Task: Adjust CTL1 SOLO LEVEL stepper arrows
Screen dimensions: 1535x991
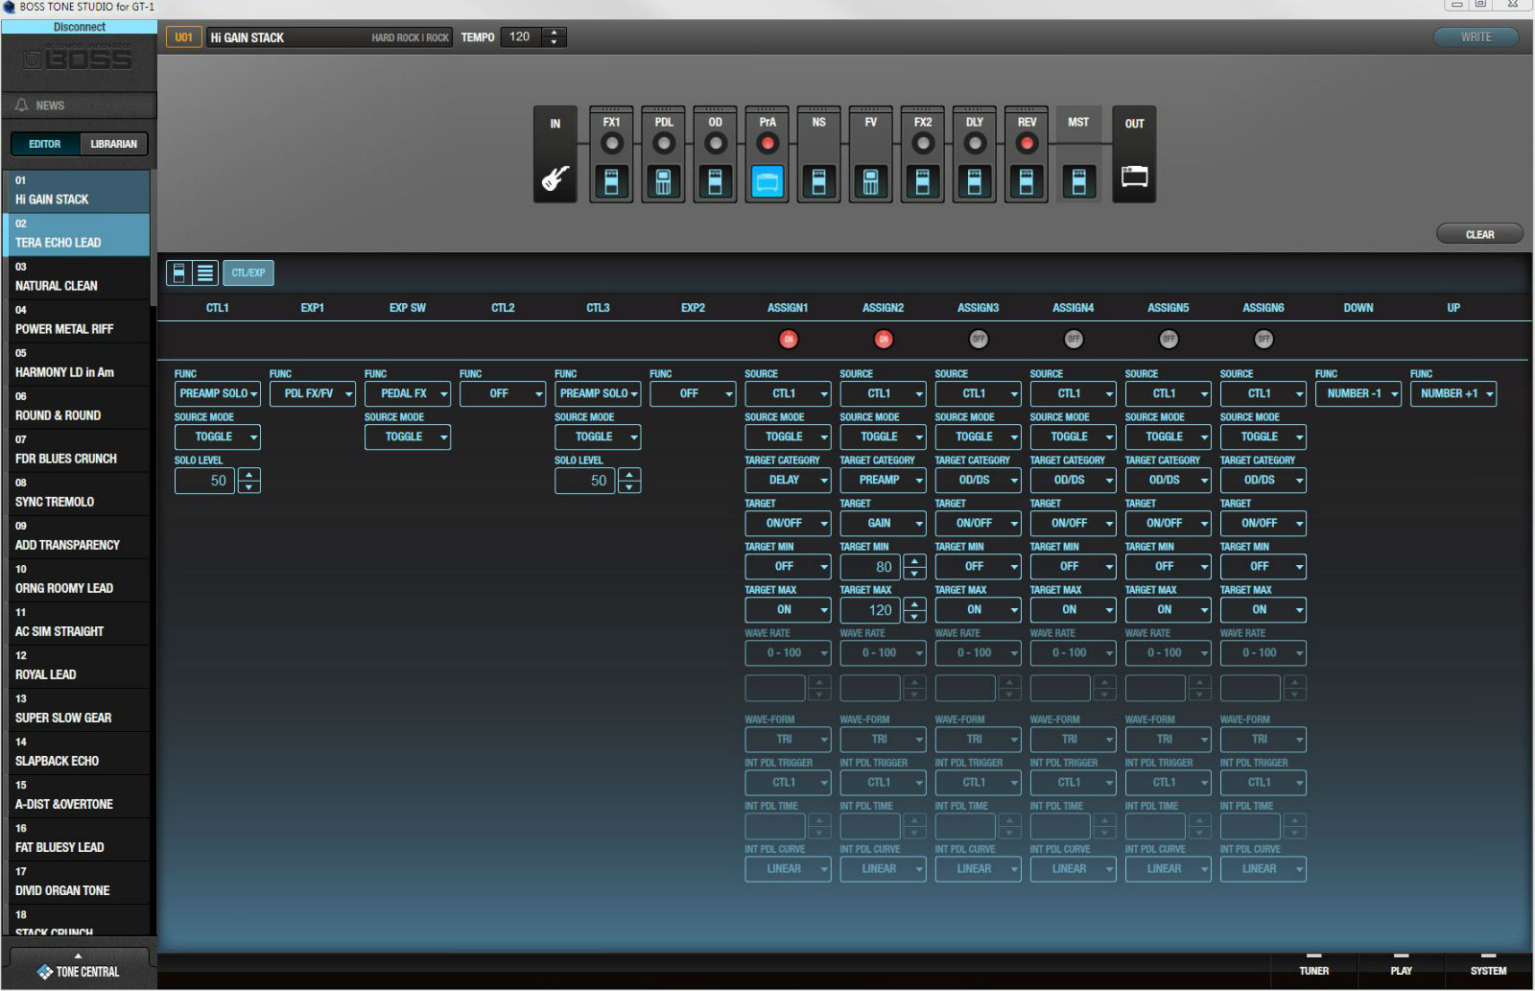Action: coord(248,480)
